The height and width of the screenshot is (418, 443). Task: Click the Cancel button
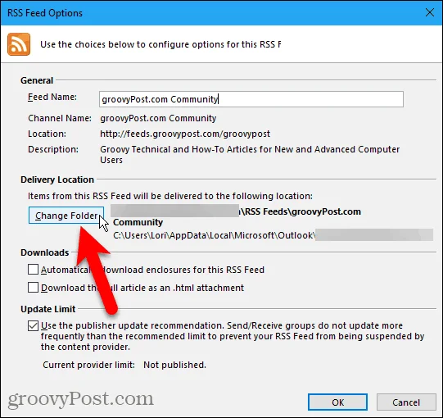coord(406,402)
